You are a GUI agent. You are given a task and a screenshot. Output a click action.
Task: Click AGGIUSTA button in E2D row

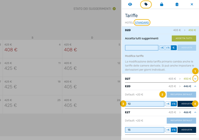tap(187, 104)
